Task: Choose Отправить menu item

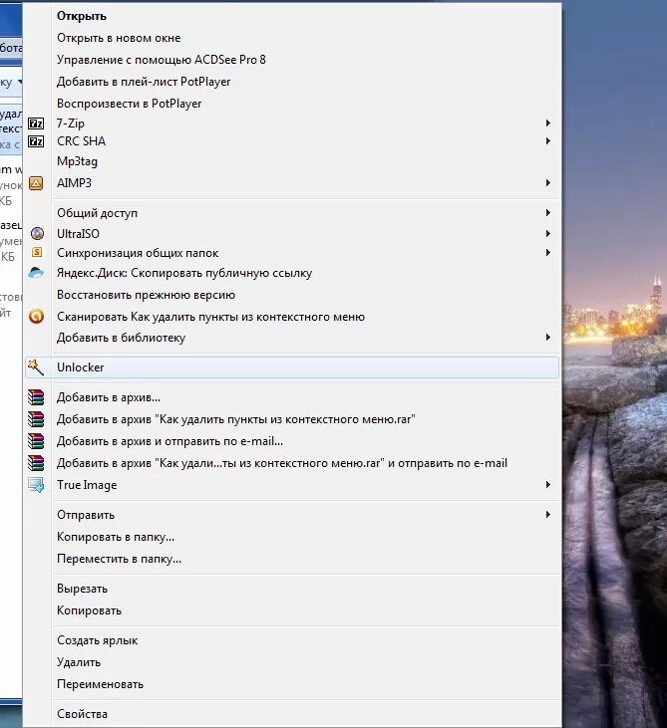Action: click(292, 515)
